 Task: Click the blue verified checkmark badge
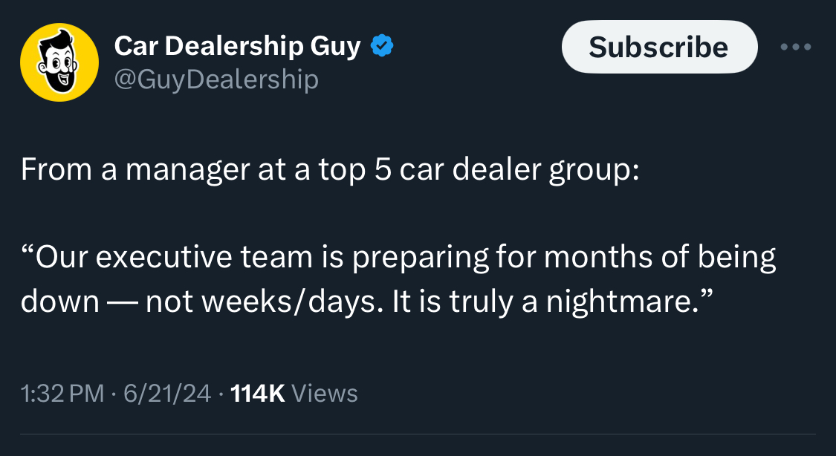[x=382, y=46]
